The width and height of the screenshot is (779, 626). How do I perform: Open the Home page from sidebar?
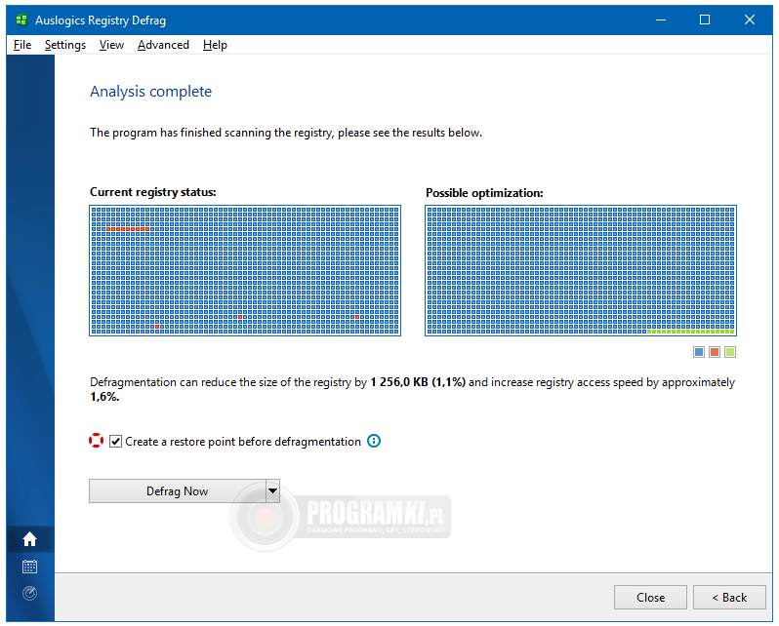(30, 539)
